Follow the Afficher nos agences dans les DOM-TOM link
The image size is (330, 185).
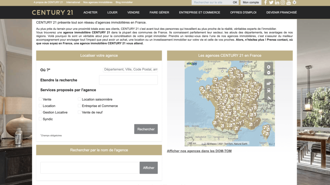click(199, 151)
